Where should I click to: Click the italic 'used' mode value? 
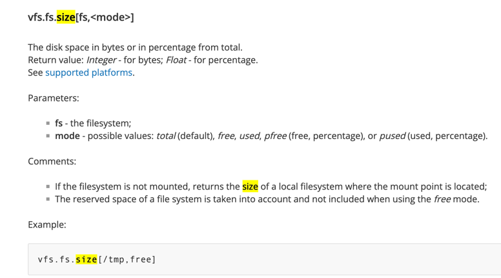tap(250, 136)
